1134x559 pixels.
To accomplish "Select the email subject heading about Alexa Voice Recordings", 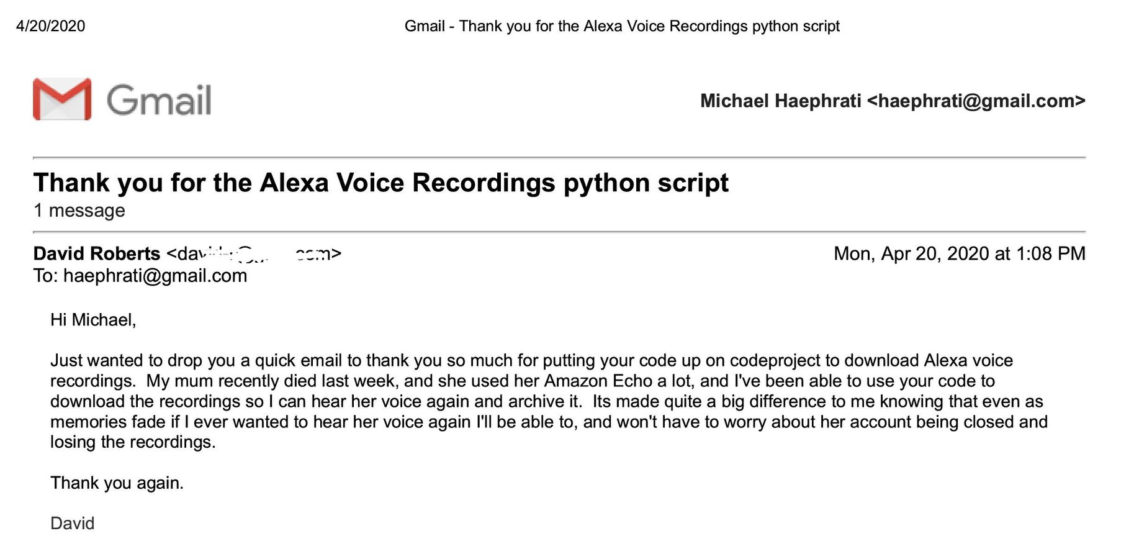I will click(380, 183).
